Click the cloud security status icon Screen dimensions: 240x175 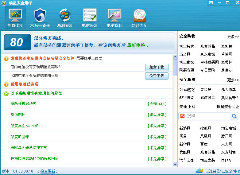click(199, 171)
